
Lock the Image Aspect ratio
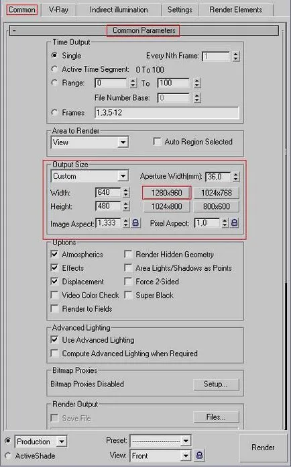(x=135, y=223)
